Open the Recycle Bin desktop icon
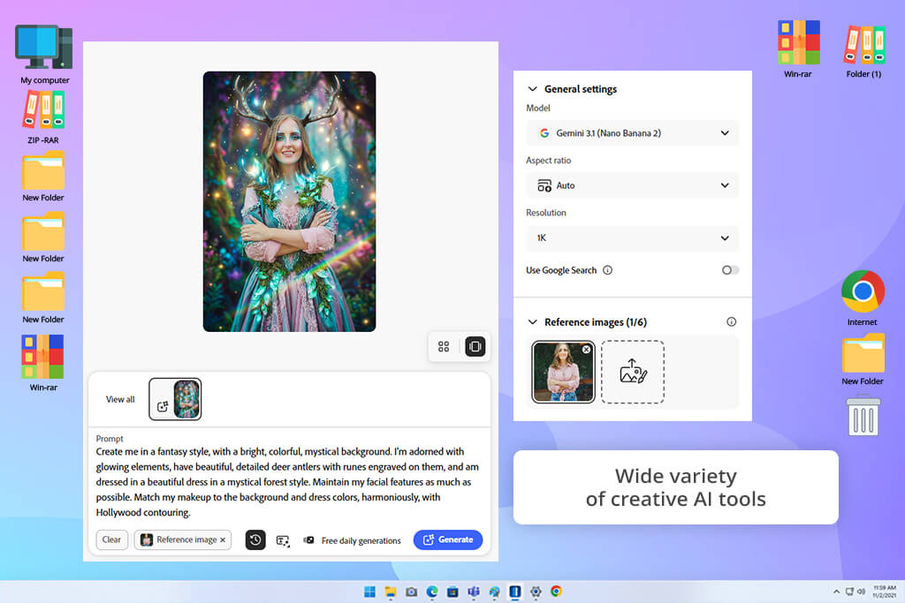This screenshot has width=905, height=603. tap(863, 415)
